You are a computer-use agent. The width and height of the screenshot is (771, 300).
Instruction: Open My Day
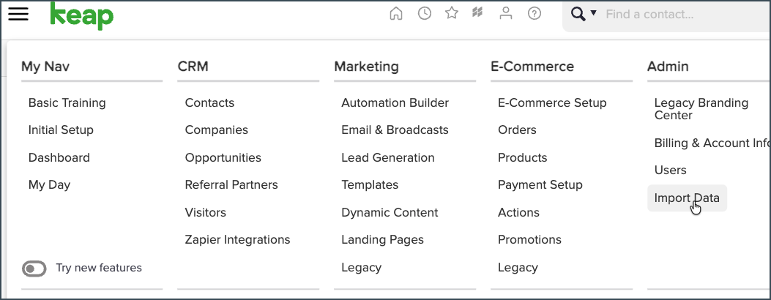coord(49,185)
